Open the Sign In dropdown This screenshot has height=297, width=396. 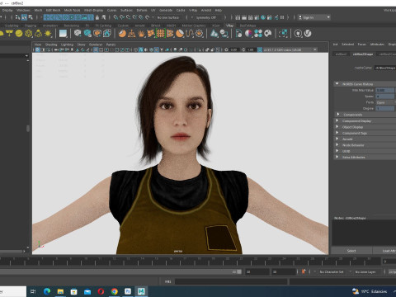(314, 17)
